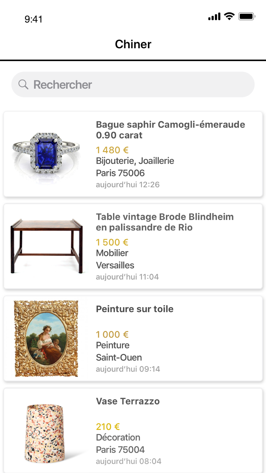This screenshot has height=473, width=266.
Task: View the framed painting thumbnail
Action: click(46, 338)
